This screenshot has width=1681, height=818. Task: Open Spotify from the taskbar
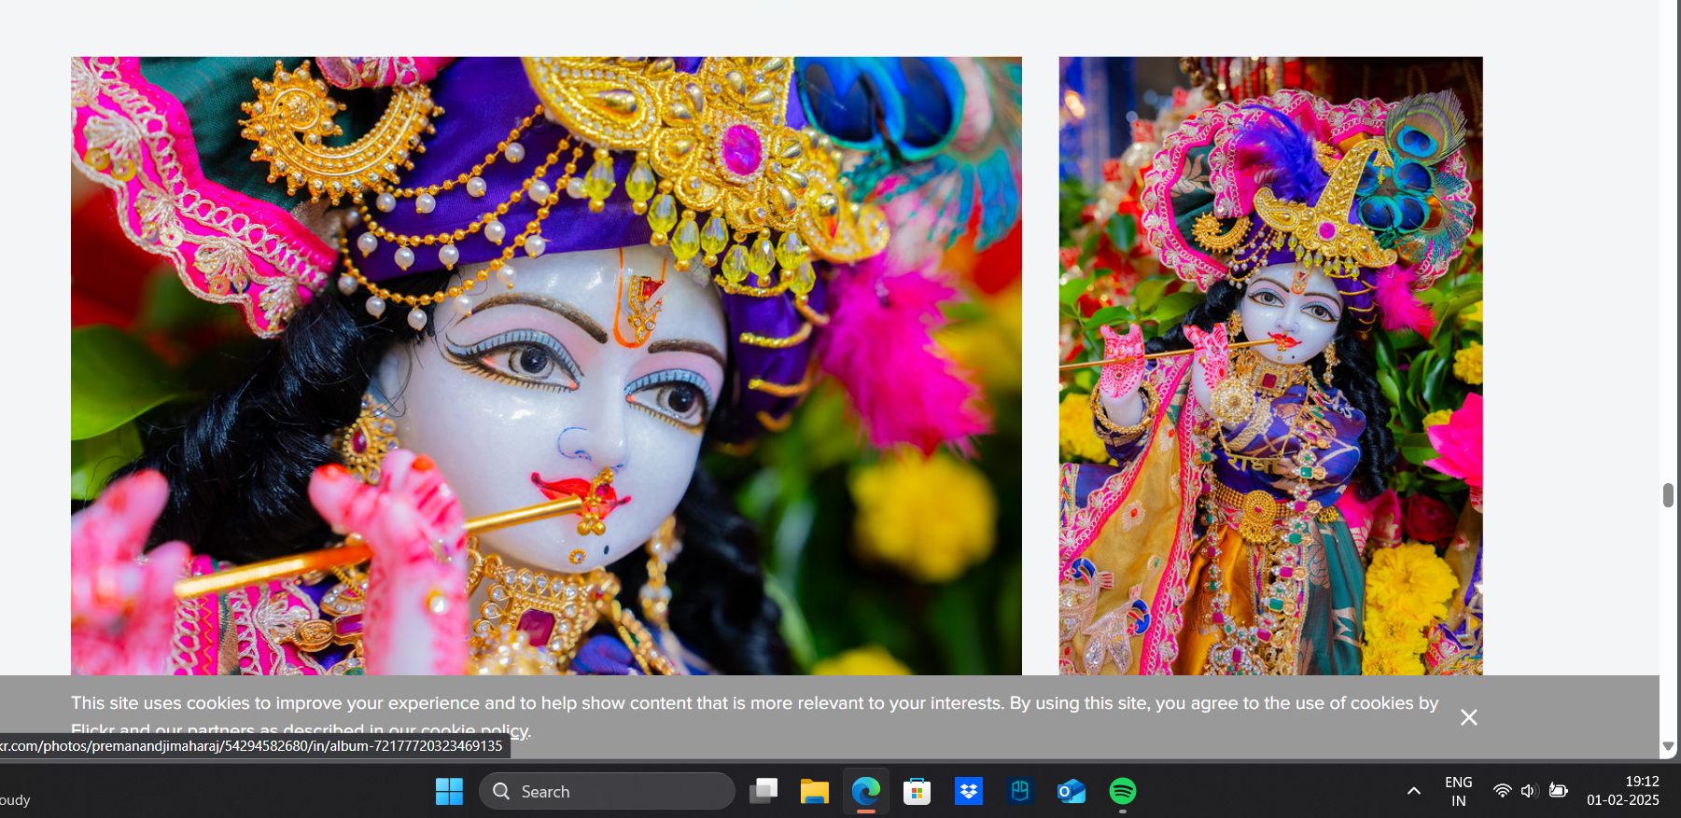point(1123,792)
